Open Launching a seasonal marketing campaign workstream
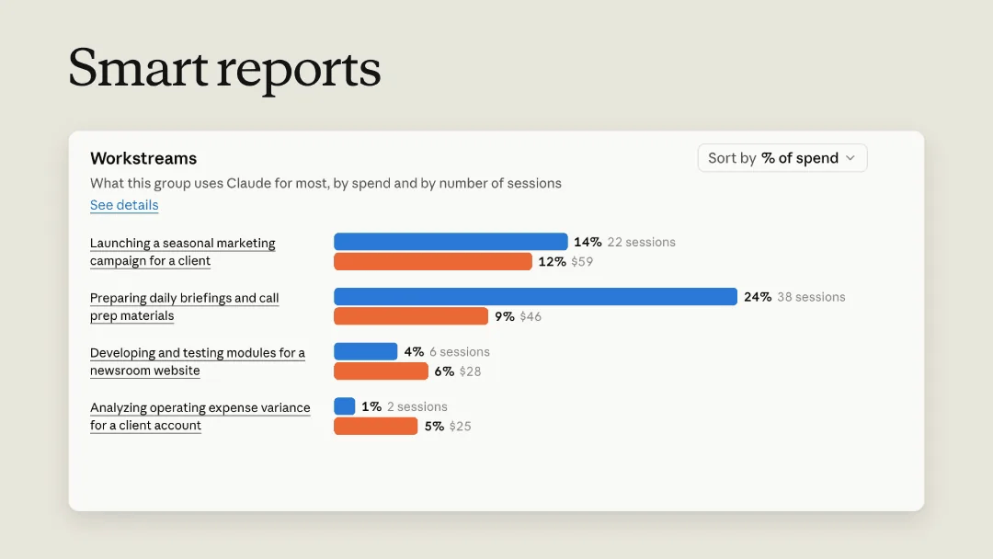993x559 pixels. pyautogui.click(x=182, y=252)
